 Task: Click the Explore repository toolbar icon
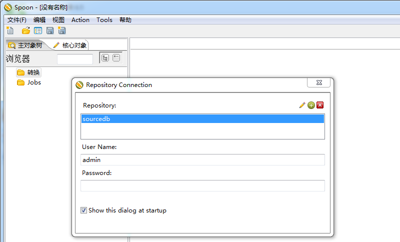38,31
